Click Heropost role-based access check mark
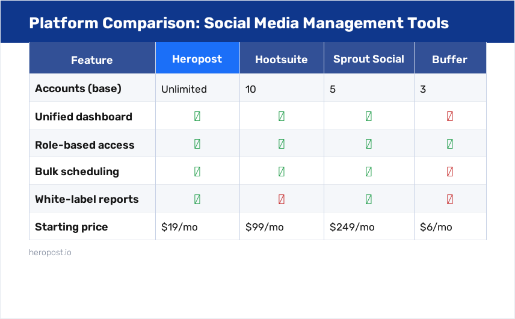 tap(197, 144)
